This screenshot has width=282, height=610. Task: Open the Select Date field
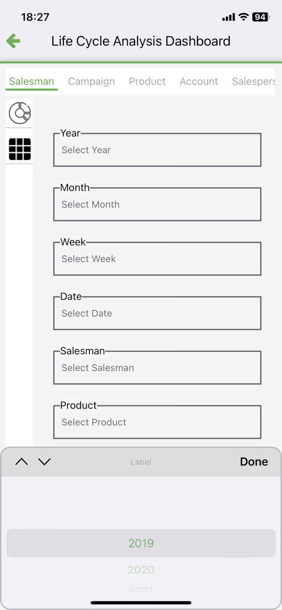pyautogui.click(x=157, y=313)
